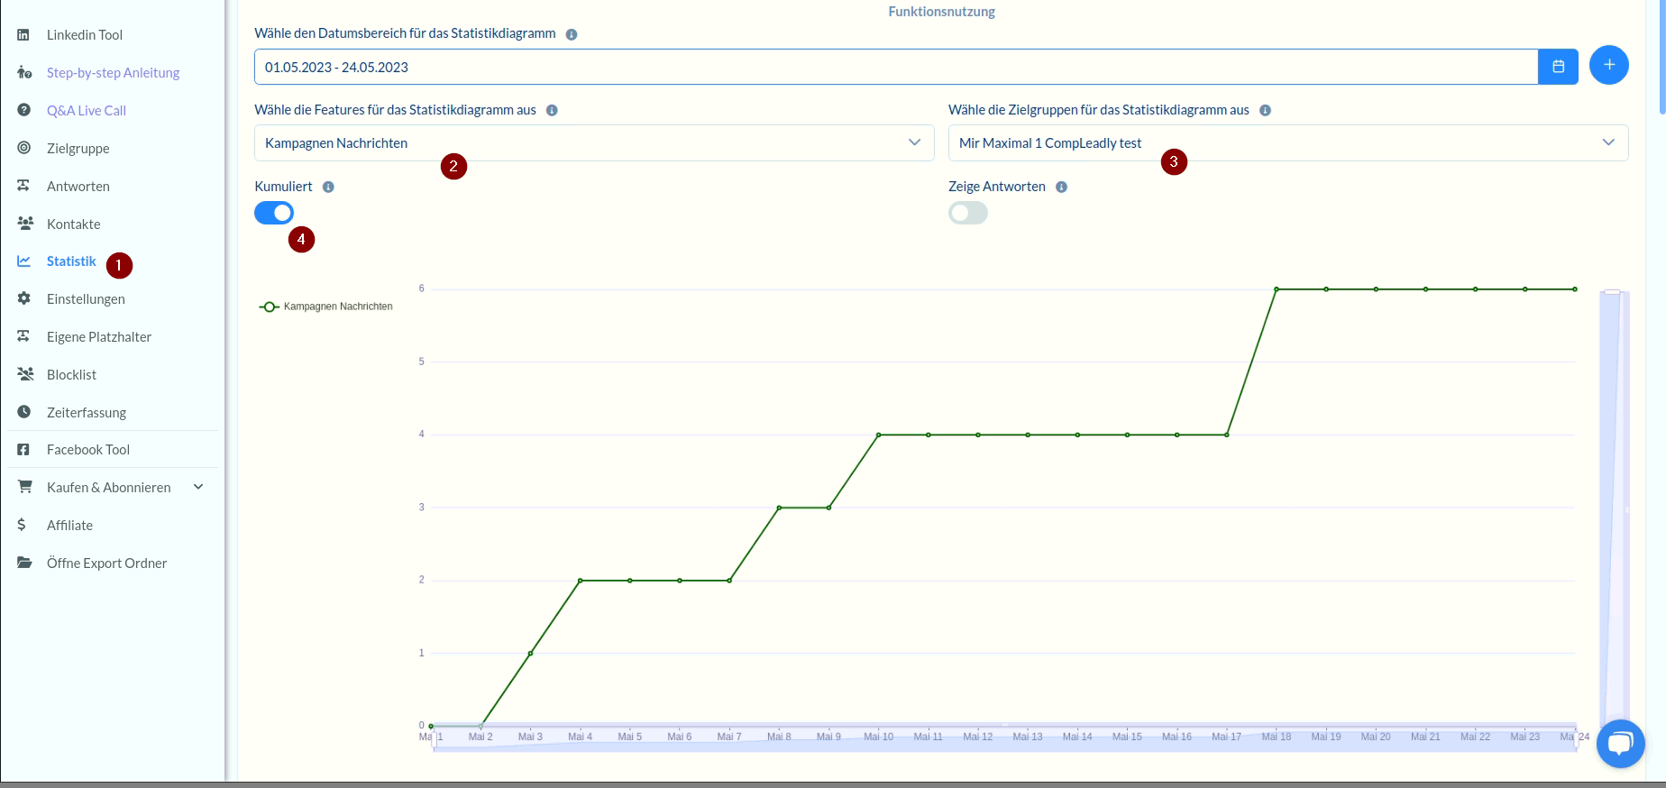Open the chat support bubble
This screenshot has height=788, width=1666.
click(1620, 744)
